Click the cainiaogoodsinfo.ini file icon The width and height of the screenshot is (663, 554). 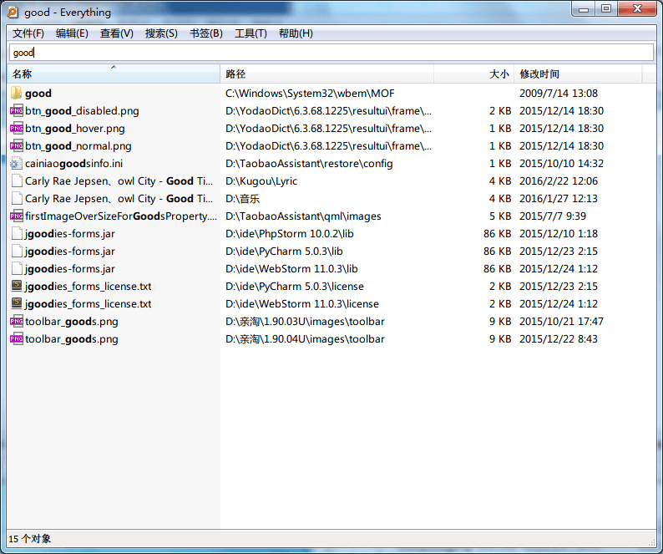tap(17, 164)
